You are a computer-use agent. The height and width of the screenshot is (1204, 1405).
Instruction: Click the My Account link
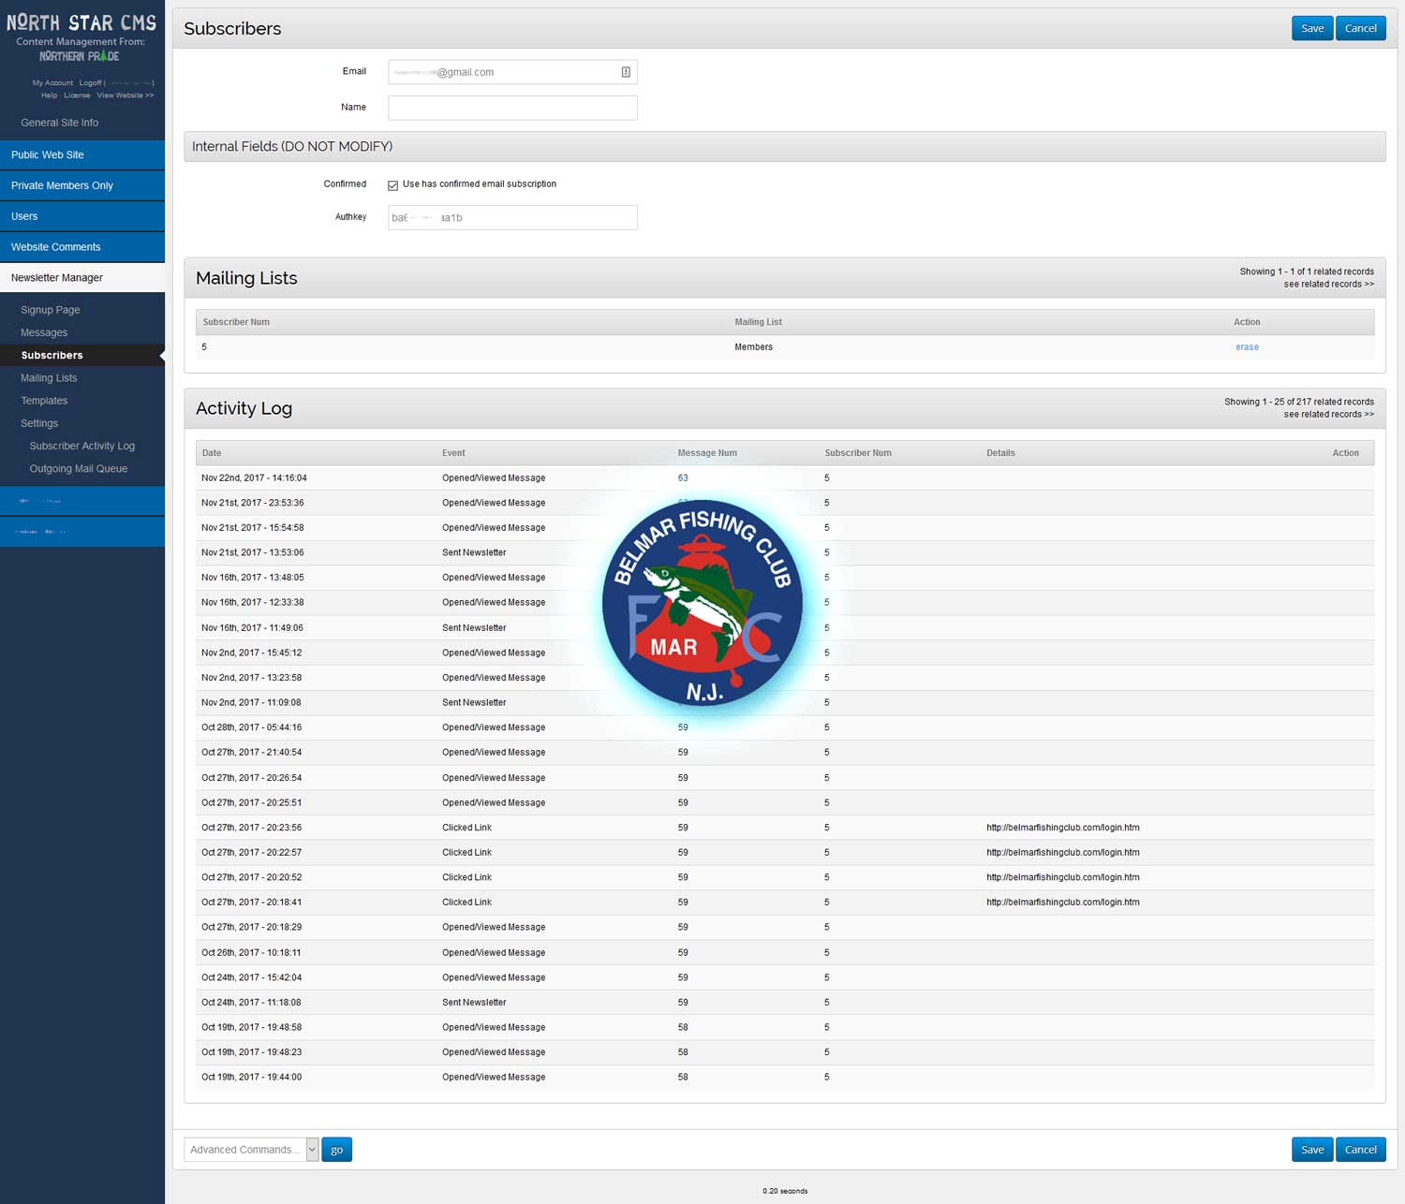[x=52, y=82]
